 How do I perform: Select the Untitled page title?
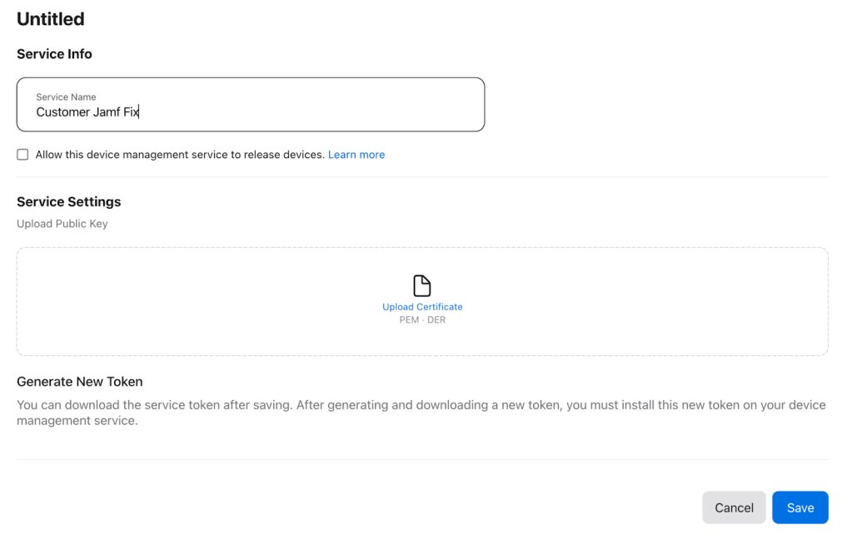(x=51, y=19)
